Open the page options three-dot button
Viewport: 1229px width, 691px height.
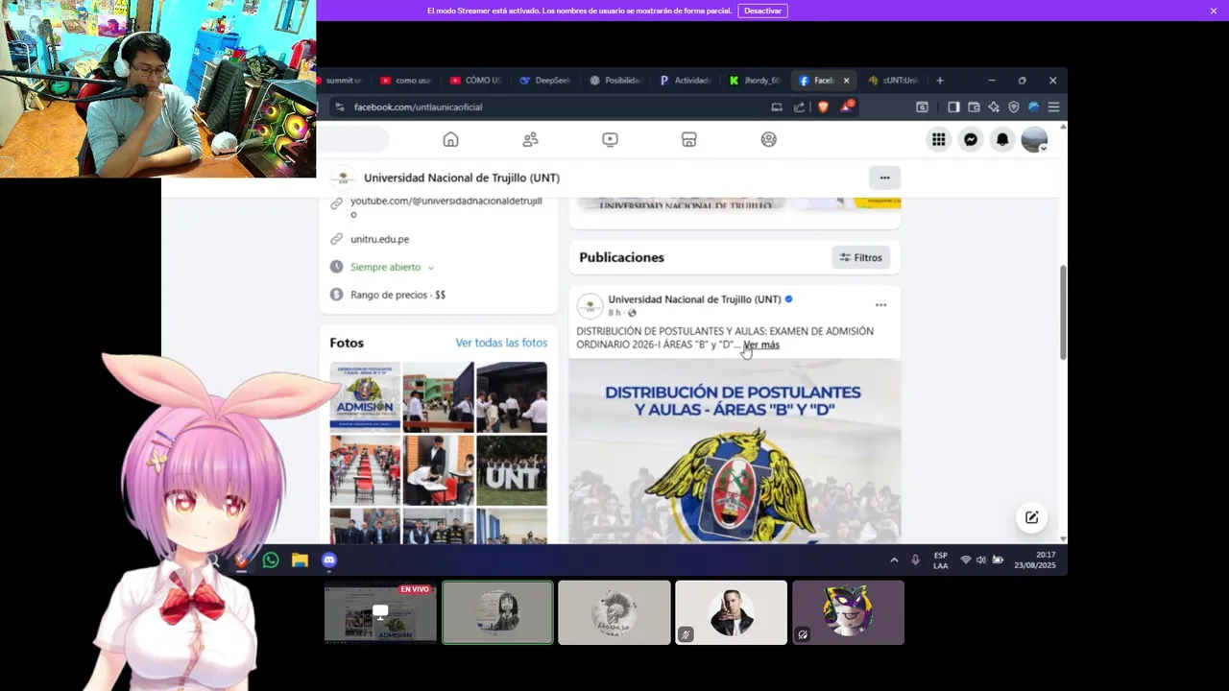point(884,178)
